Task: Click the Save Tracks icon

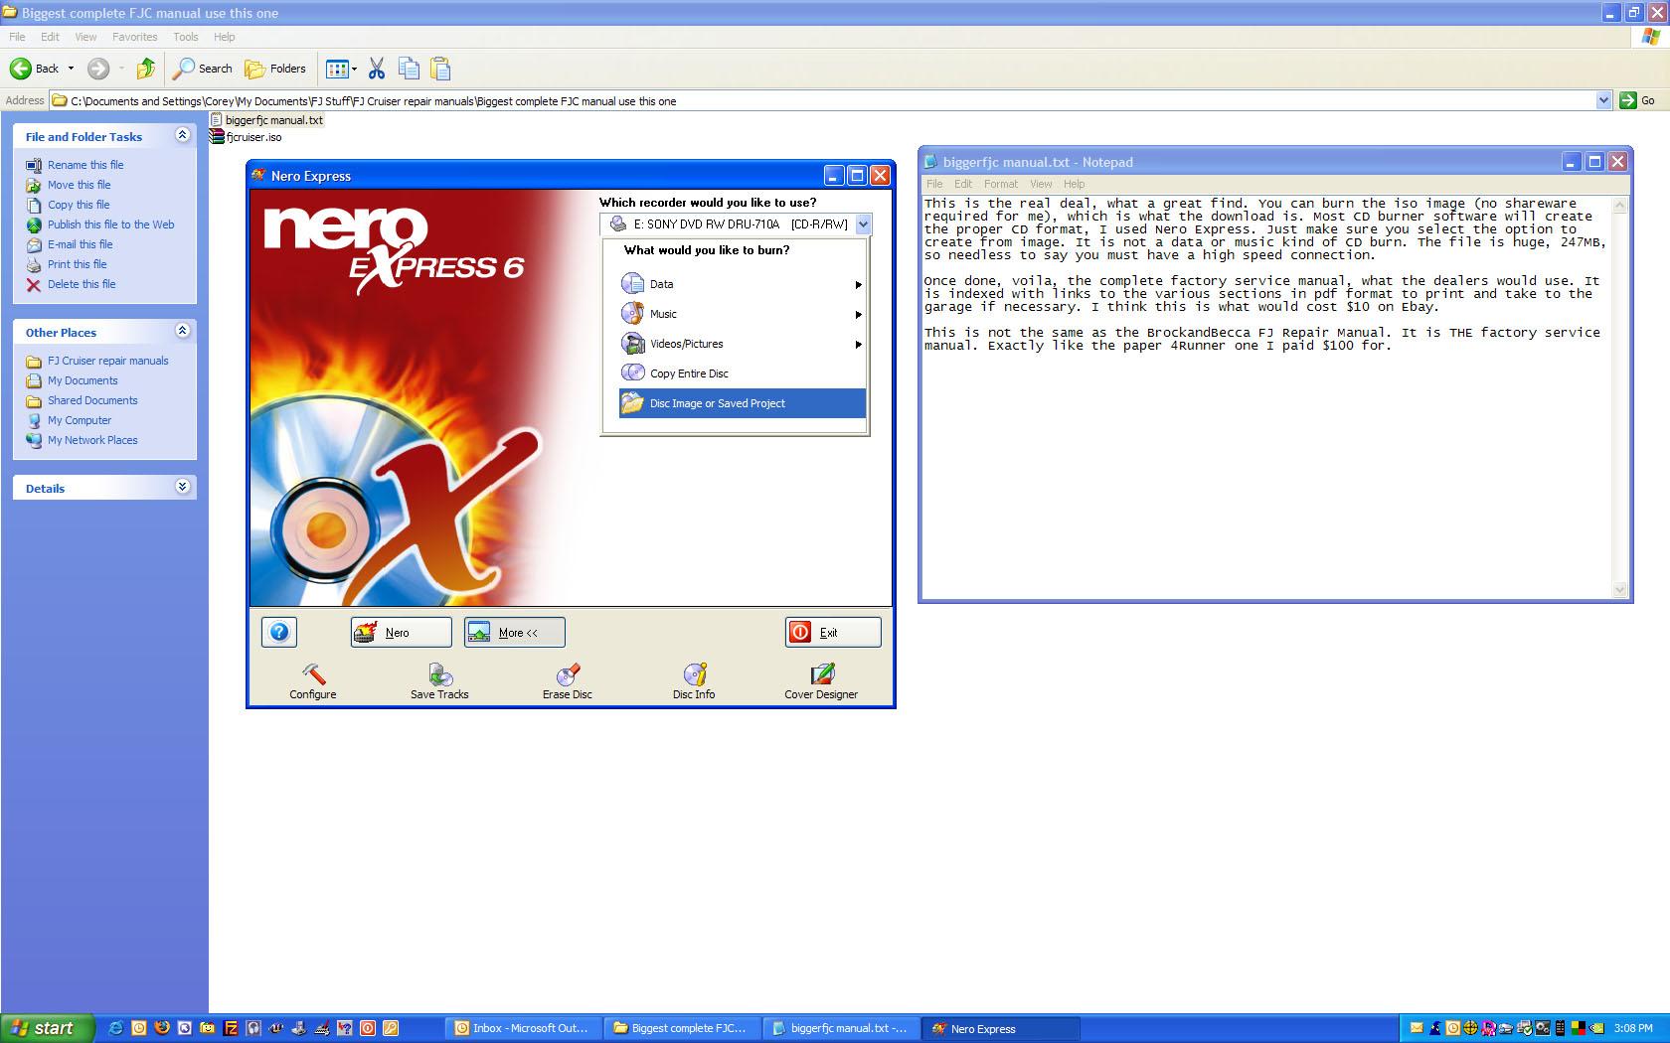Action: pos(439,681)
